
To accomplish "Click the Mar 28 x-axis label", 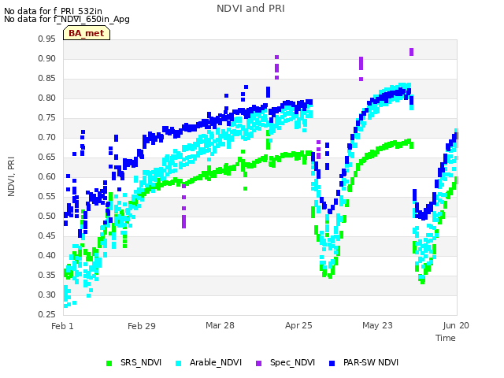I will tap(220, 325).
